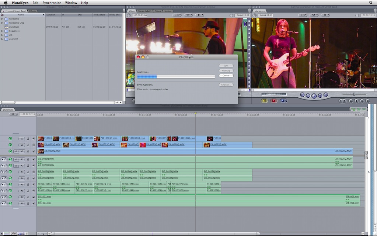This screenshot has height=236, width=377.
Task: Open the timeline RT popup menu
Action: pyautogui.click(x=14, y=114)
